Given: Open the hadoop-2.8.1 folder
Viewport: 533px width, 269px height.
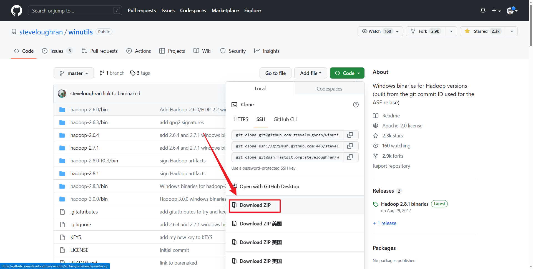Looking at the screenshot, I should point(85,174).
